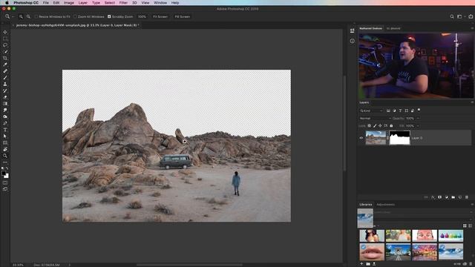The width and height of the screenshot is (475, 267).
Task: Change screen mode from toolbar bottom
Action: (5, 189)
